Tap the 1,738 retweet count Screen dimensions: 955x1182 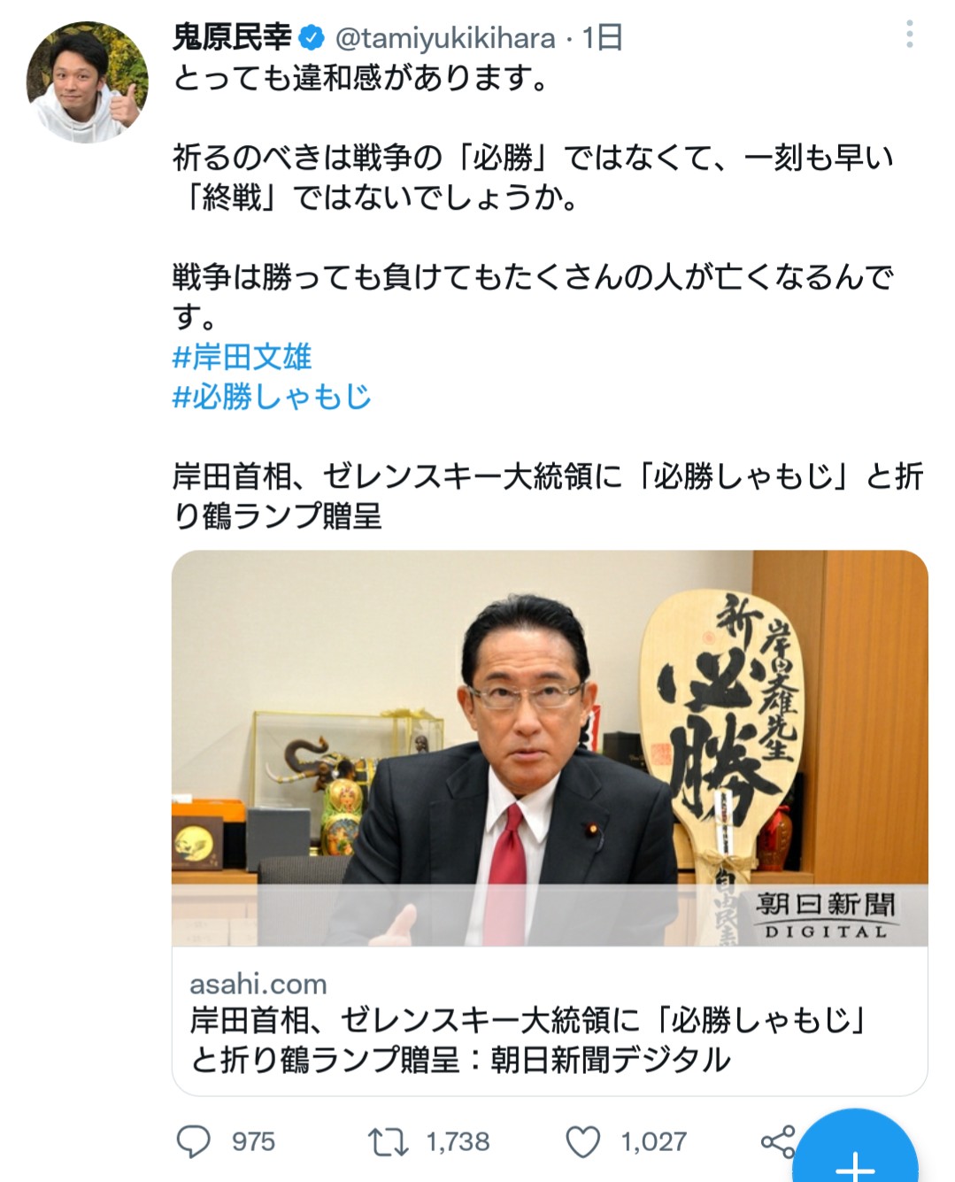click(x=458, y=1141)
